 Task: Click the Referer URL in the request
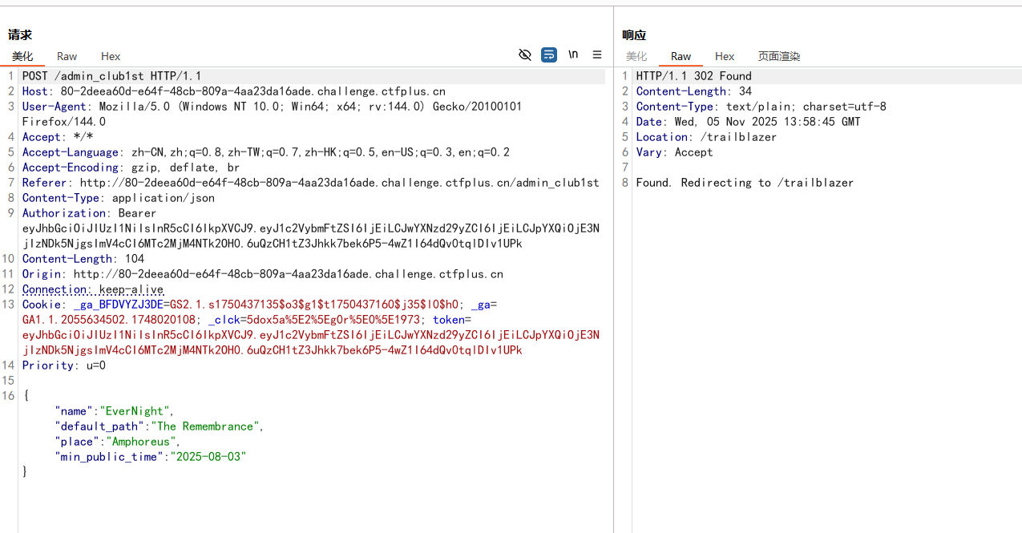click(x=339, y=183)
